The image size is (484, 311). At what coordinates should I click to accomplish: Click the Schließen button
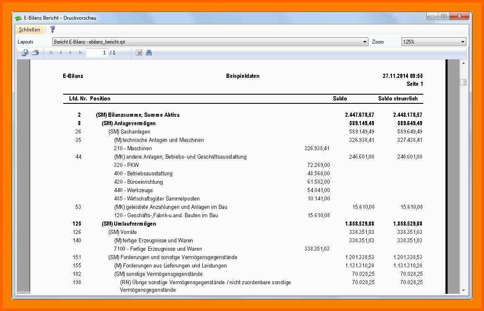pos(30,30)
